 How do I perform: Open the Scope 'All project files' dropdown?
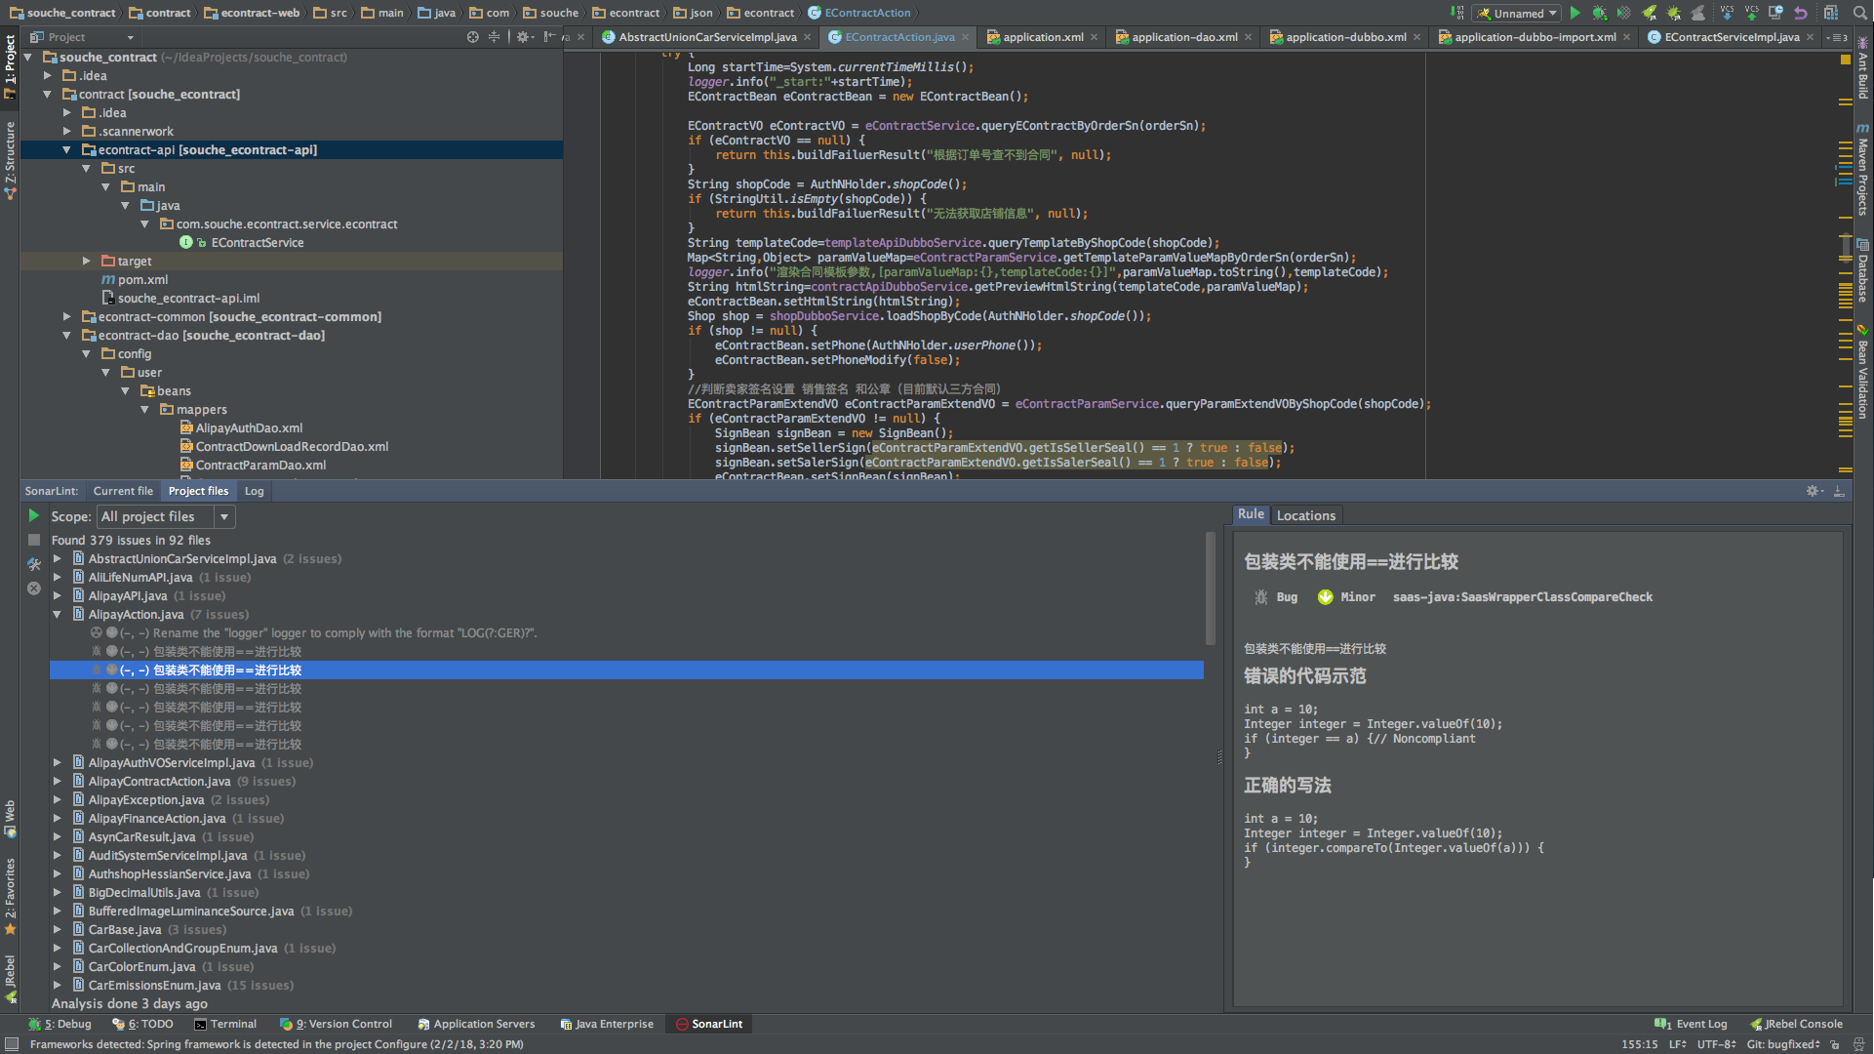tap(166, 516)
